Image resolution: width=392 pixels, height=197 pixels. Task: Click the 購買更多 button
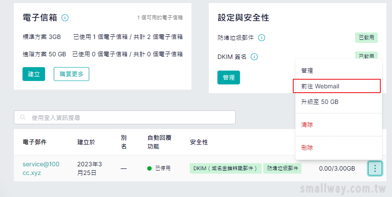coord(71,74)
